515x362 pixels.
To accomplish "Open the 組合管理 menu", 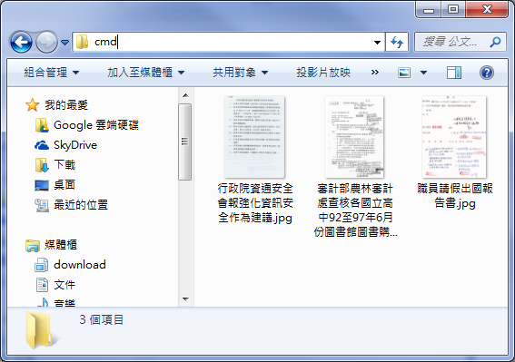I will pyautogui.click(x=51, y=73).
